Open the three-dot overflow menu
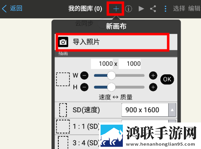 (165, 9)
